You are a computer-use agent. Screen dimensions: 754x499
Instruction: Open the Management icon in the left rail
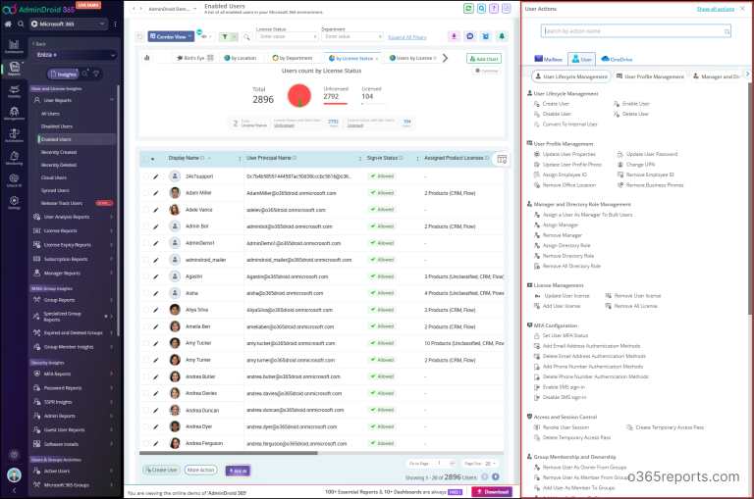point(14,114)
